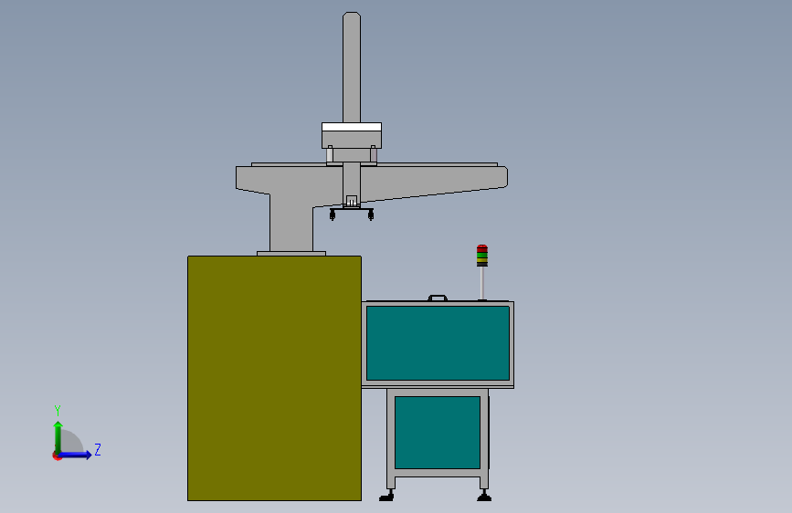Screen dimensions: 792x513
Task: Select the red-yellow-green signal tower light
Action: pos(482,256)
